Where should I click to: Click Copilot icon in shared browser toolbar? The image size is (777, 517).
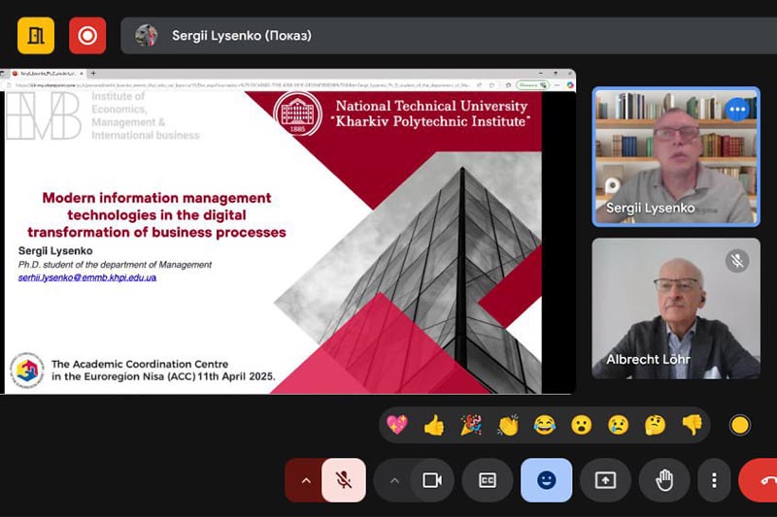(x=570, y=85)
